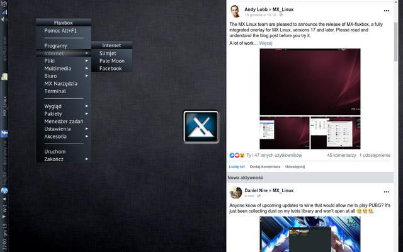The height and width of the screenshot is (252, 403).
Task: Open Menedżer zadań menu entry
Action: 64,121
